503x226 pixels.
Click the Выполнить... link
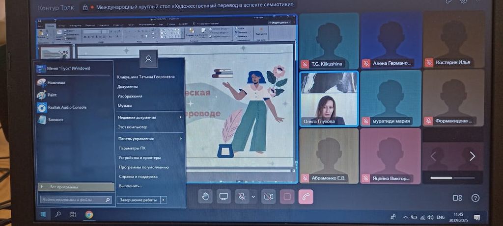tap(130, 186)
